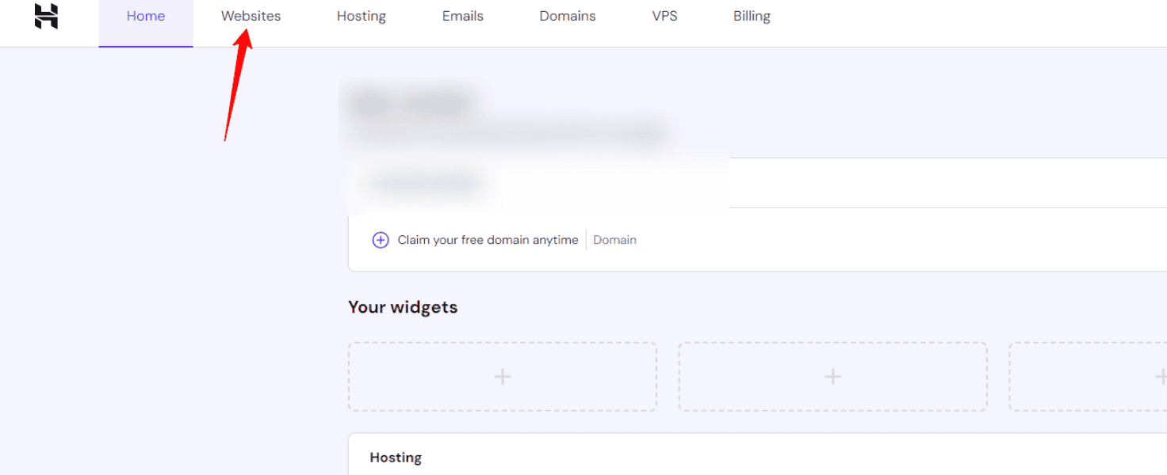The width and height of the screenshot is (1167, 475).
Task: Click the plus circle beside claim free domain
Action: pos(381,239)
